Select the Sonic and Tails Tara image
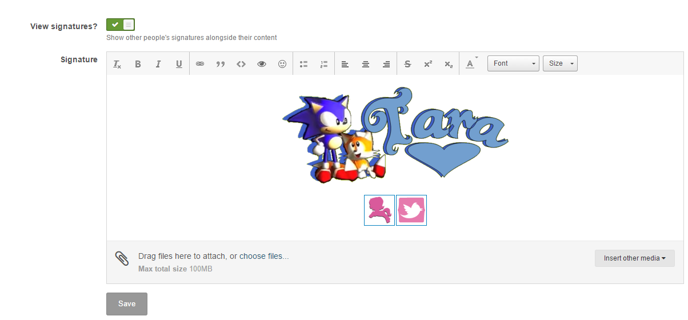 395,135
